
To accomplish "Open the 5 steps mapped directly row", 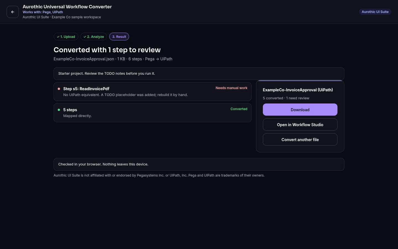I will tap(153, 113).
